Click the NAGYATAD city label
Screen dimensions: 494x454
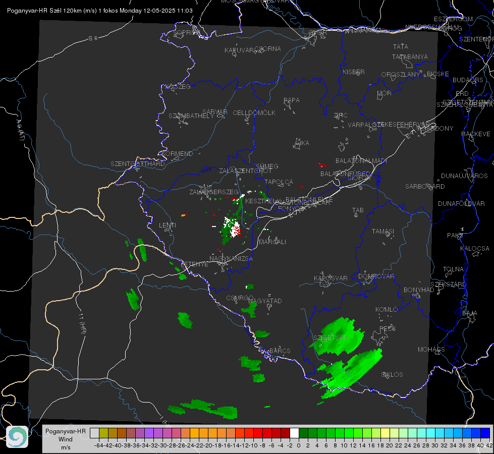265,301
